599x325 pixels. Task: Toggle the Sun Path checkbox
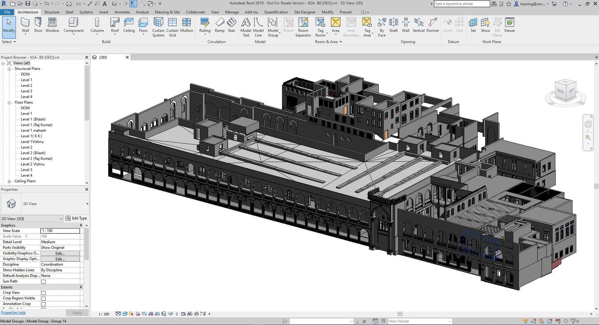click(43, 282)
